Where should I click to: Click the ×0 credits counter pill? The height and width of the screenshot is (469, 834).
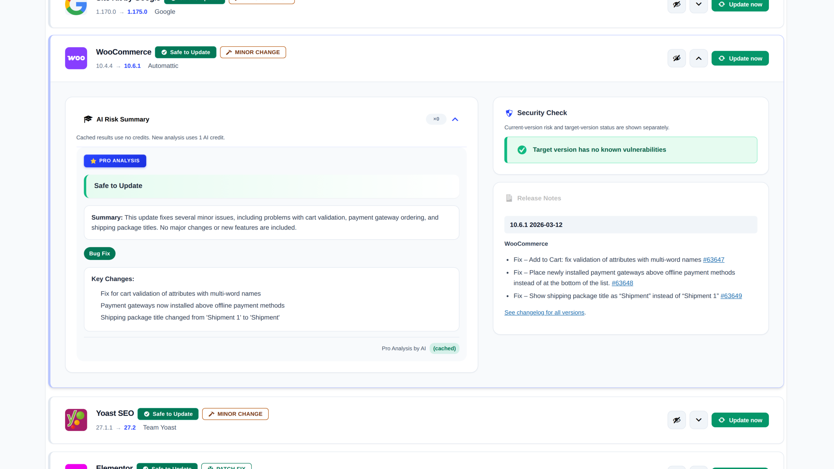click(x=436, y=119)
